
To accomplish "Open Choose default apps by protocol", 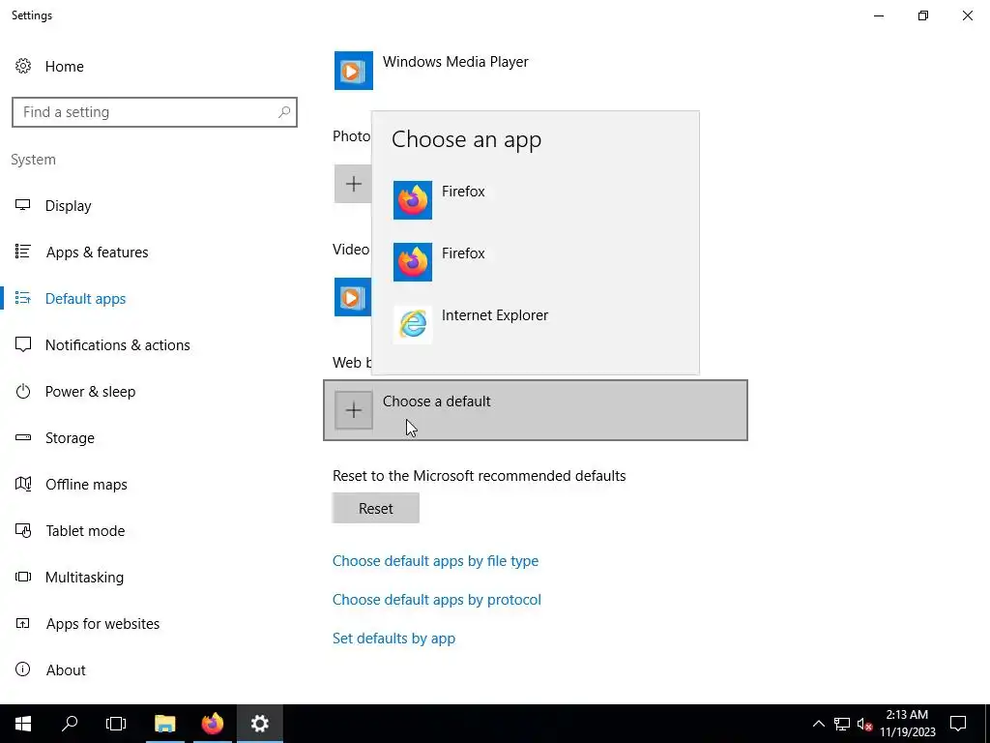I will 437,600.
